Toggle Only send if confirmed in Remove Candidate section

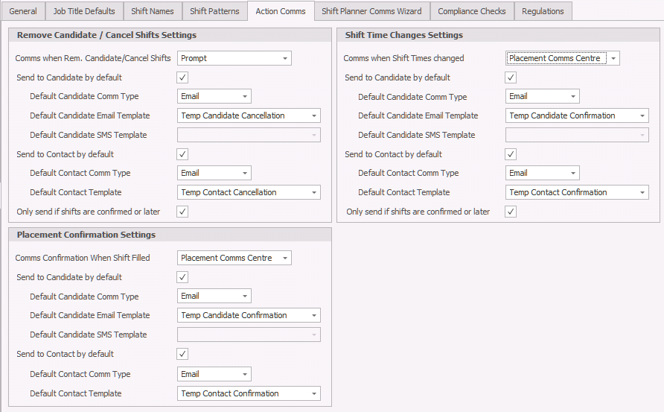(x=182, y=212)
